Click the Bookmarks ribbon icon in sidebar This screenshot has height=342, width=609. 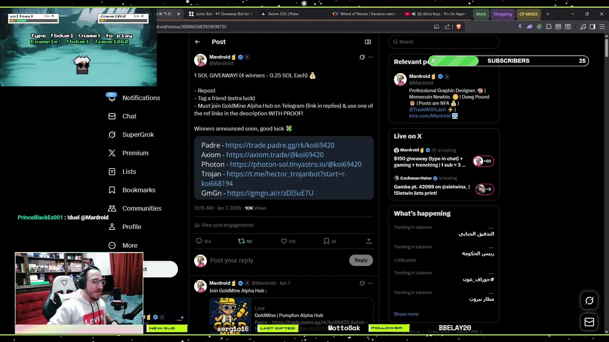point(112,190)
